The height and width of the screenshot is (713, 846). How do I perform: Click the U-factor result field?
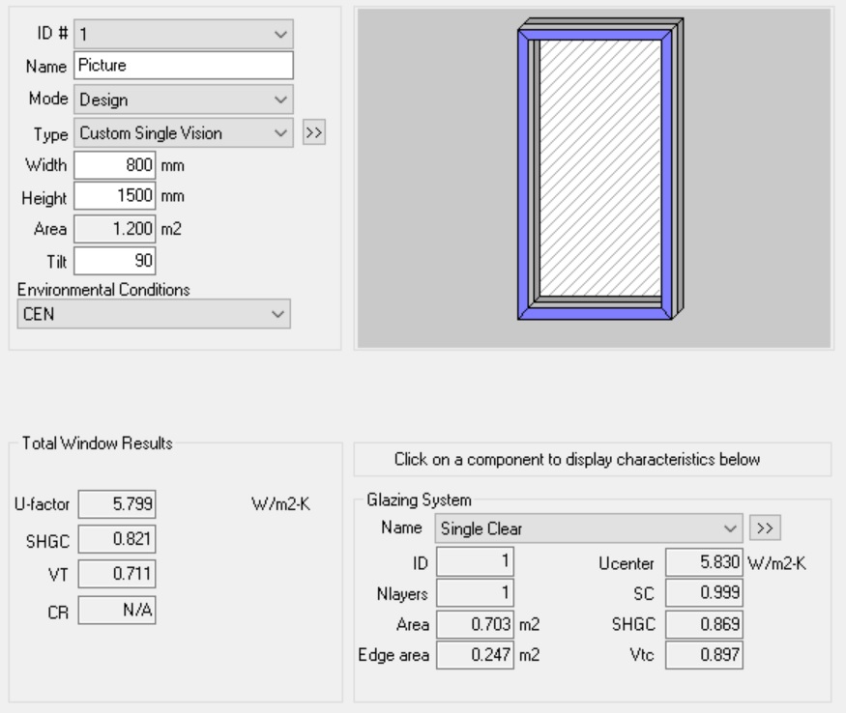point(117,503)
